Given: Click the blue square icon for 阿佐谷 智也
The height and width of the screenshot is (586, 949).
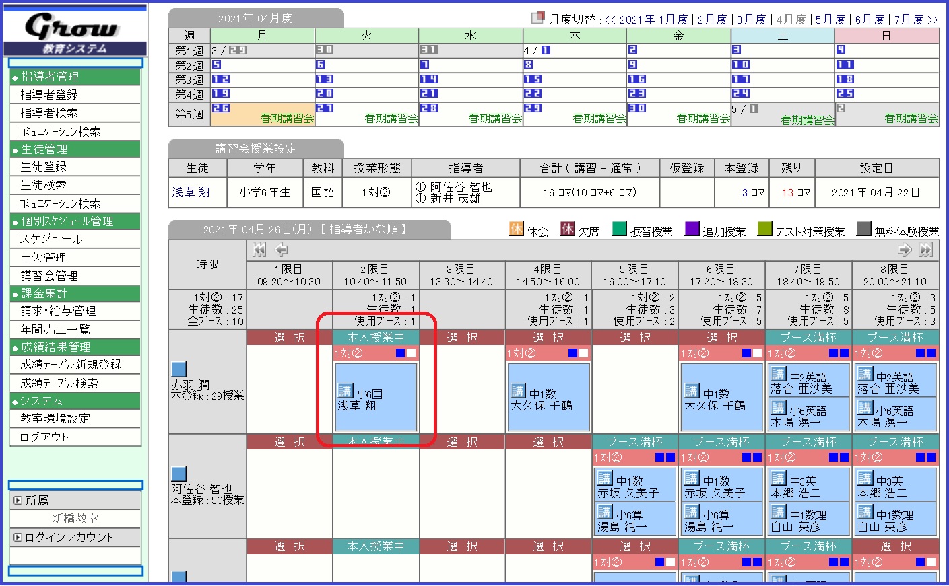Looking at the screenshot, I should click(x=178, y=474).
